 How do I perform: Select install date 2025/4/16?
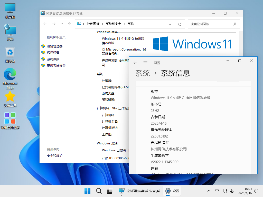158,123
